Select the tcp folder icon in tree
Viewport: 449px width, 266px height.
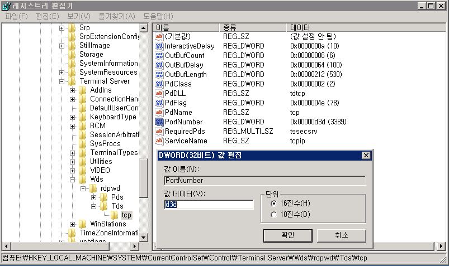click(x=114, y=215)
